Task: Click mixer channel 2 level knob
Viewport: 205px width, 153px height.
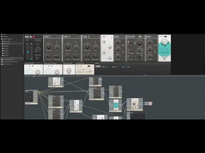Action: 110,47
